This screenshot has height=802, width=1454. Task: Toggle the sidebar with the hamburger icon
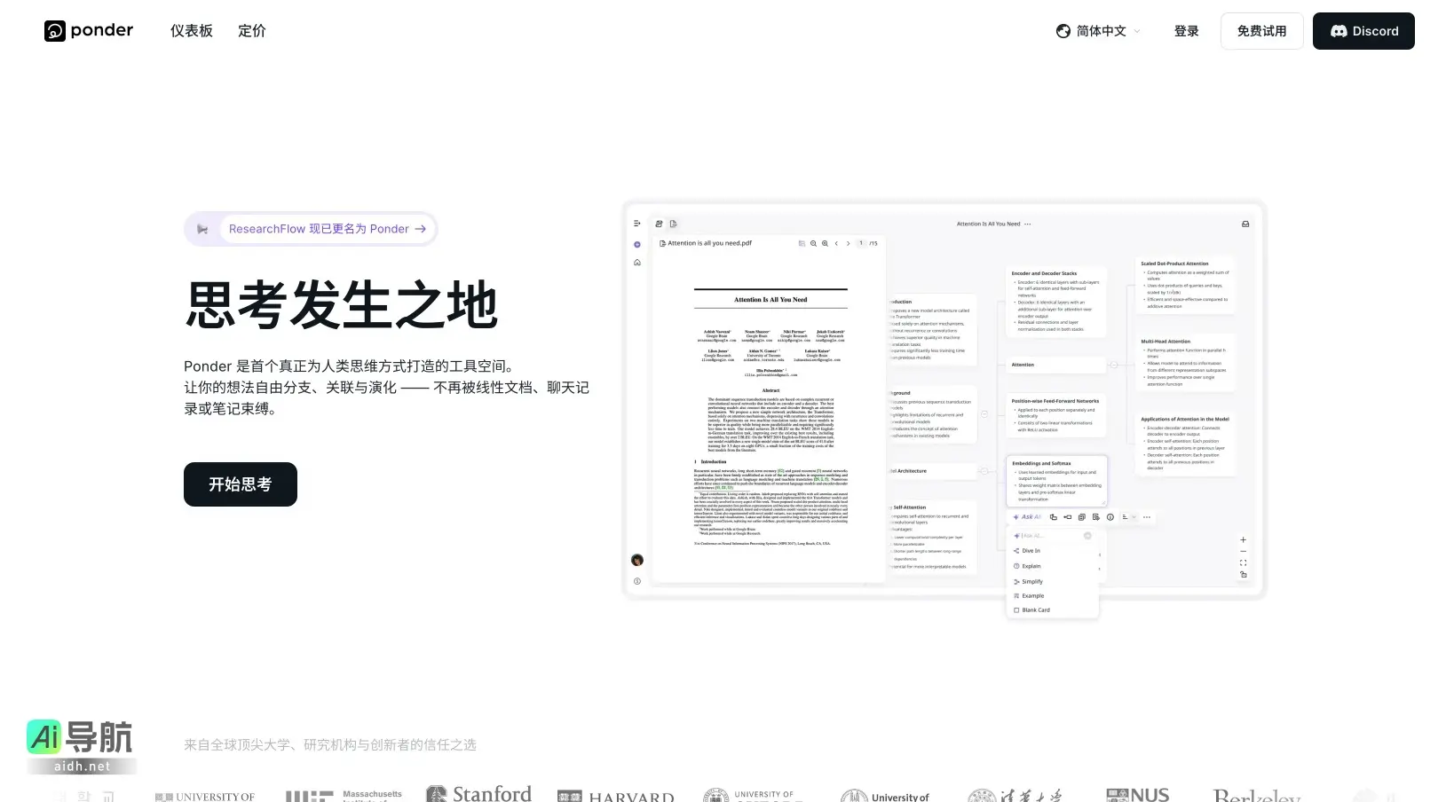tap(635, 224)
